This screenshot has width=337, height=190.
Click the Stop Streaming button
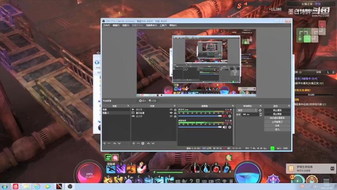(277, 110)
